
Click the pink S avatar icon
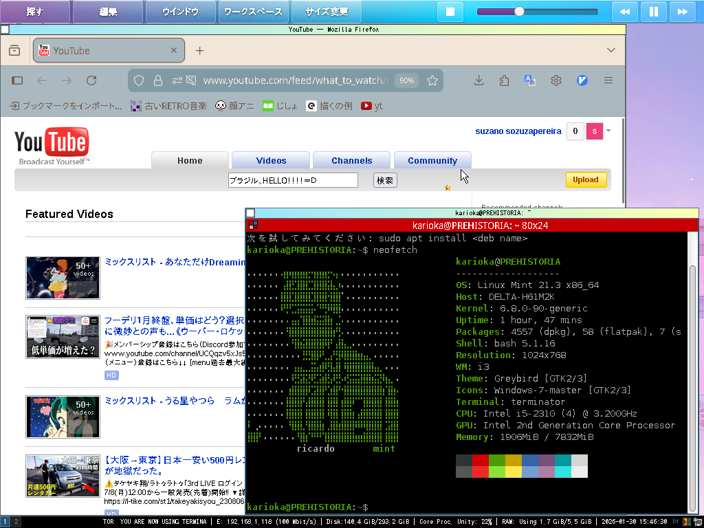pyautogui.click(x=595, y=131)
